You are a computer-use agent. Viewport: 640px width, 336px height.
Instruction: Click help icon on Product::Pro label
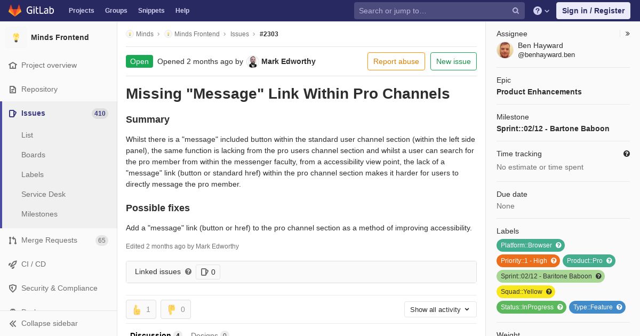click(x=609, y=261)
